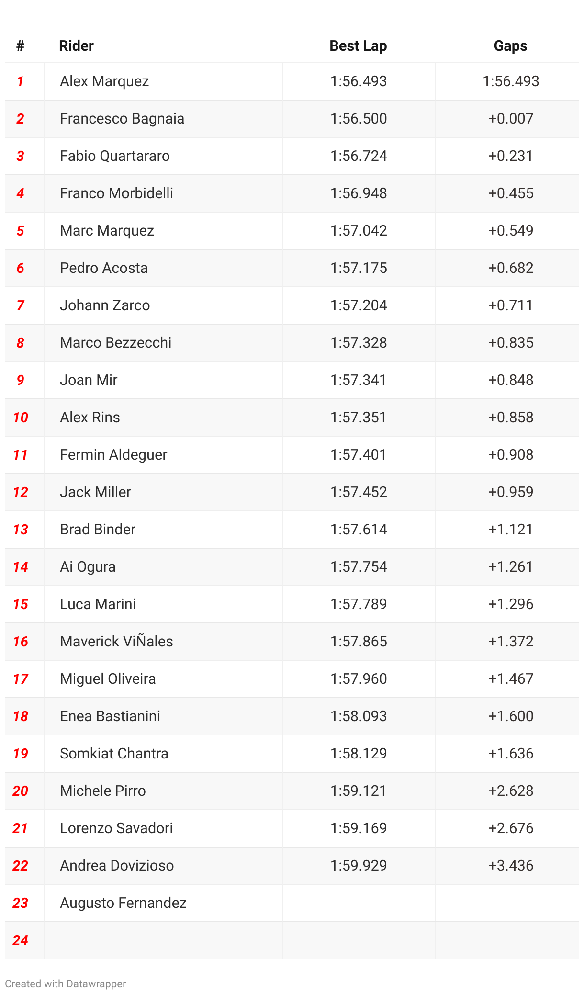Click the Rider column header
The image size is (584, 995).
coord(76,46)
